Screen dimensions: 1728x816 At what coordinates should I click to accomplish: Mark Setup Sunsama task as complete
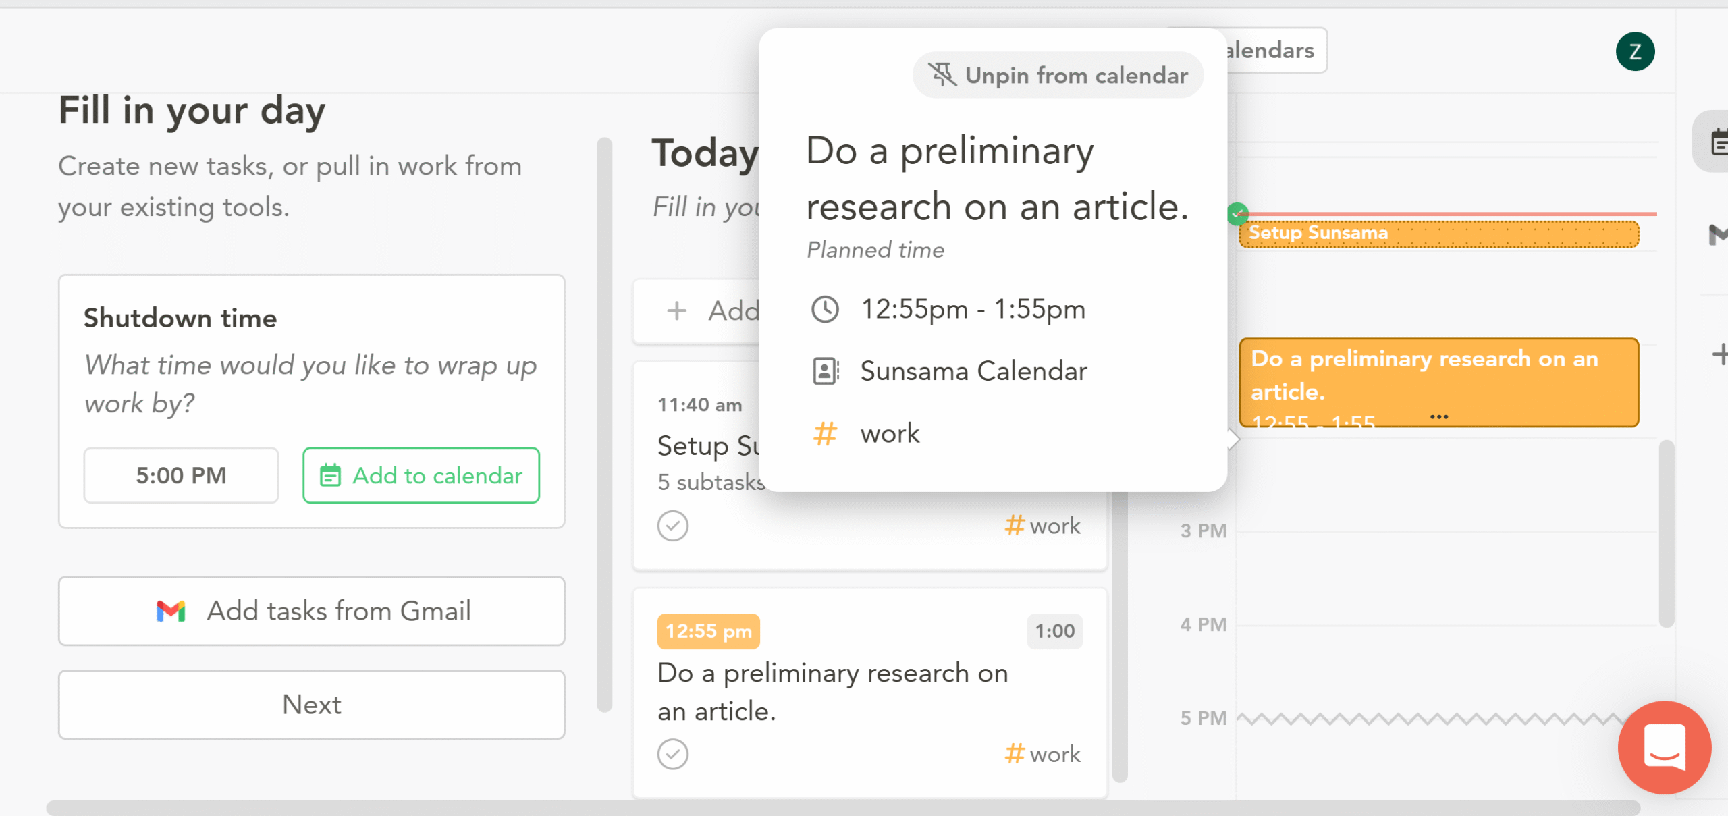pos(673,526)
